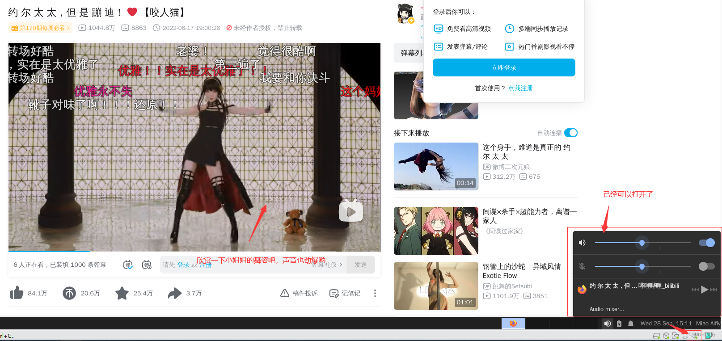Click the 登录 link in danmaku input
The width and height of the screenshot is (722, 341).
[183, 265]
